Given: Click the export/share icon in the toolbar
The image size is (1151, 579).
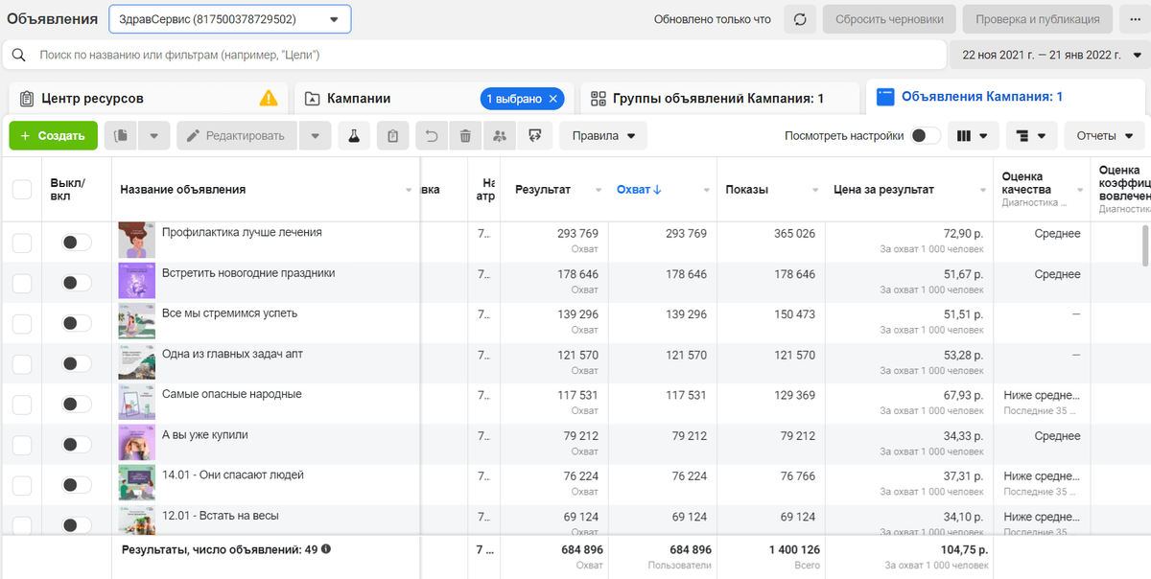Looking at the screenshot, I should [x=534, y=136].
